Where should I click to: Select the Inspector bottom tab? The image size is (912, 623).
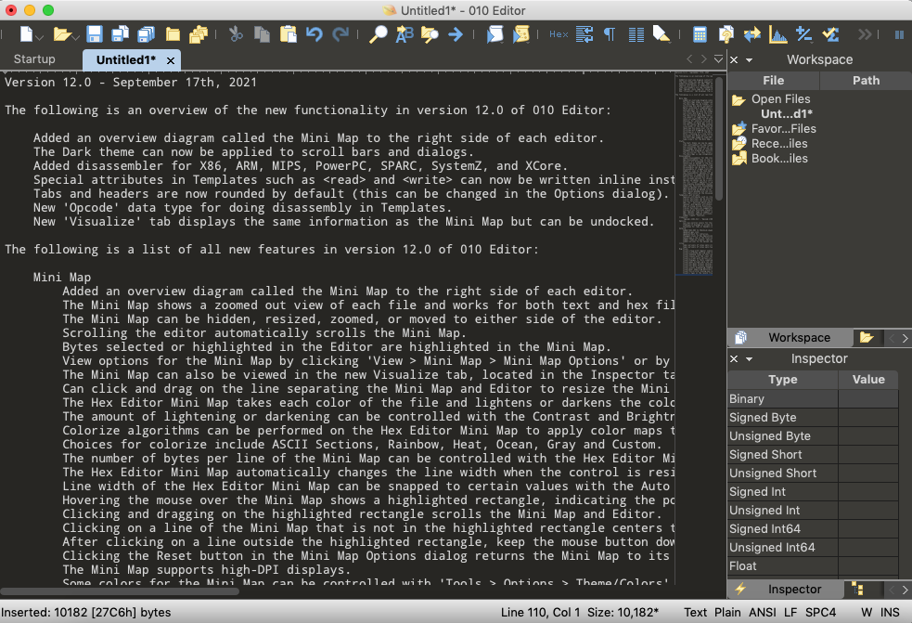click(785, 590)
